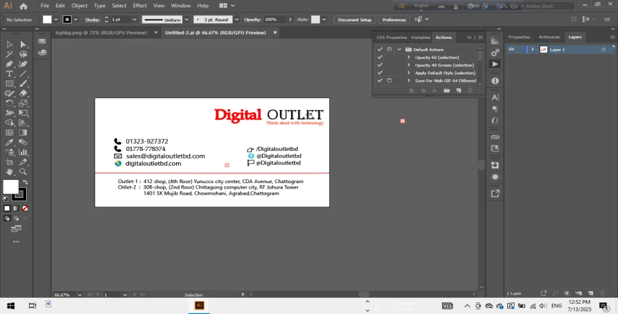The image size is (618, 314).
Task: Choose the Hand tool
Action: [9, 172]
